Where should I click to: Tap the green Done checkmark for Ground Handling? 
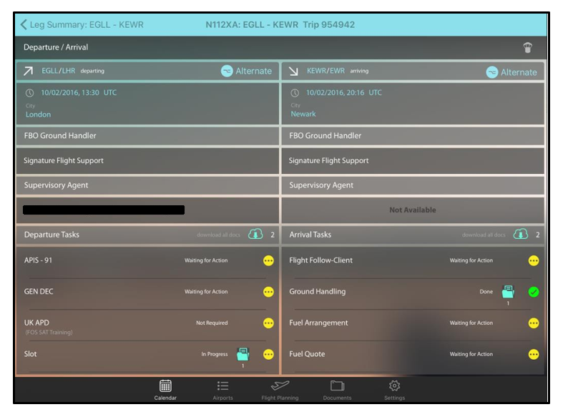pos(534,292)
